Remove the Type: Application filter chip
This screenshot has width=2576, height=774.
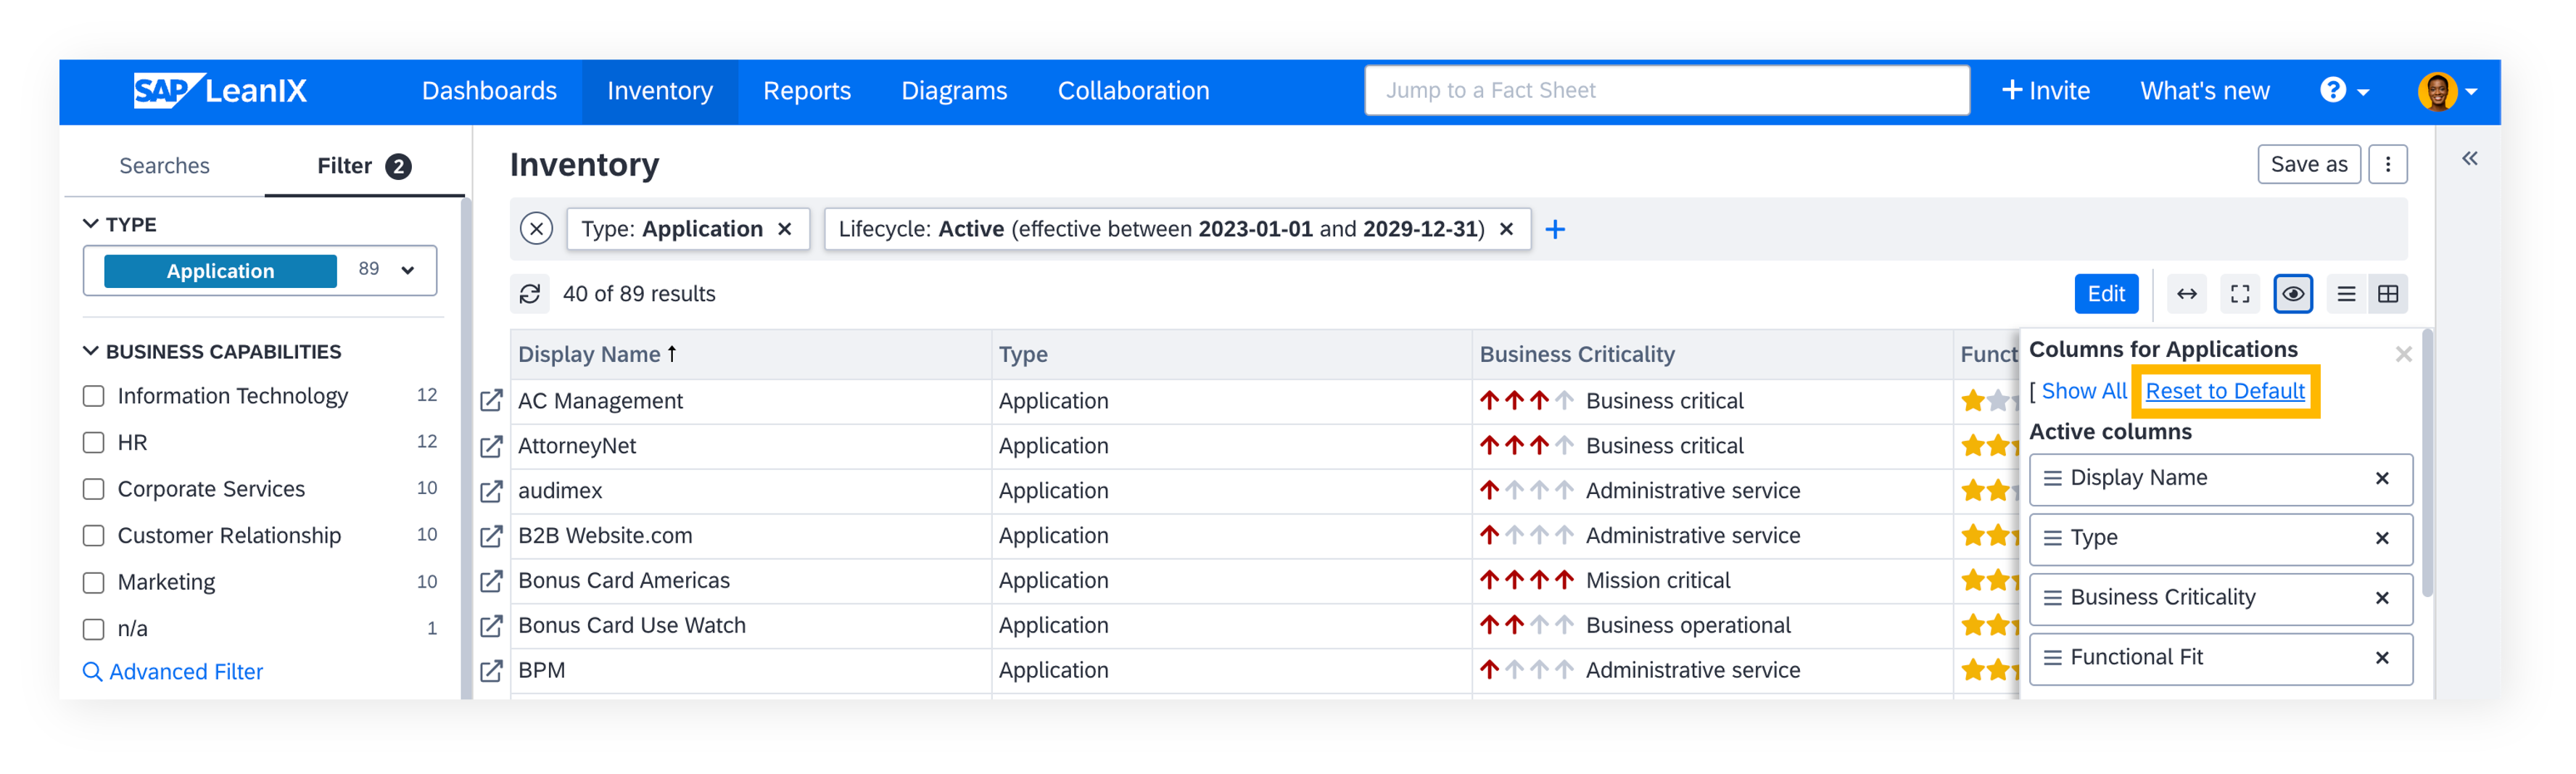click(785, 229)
